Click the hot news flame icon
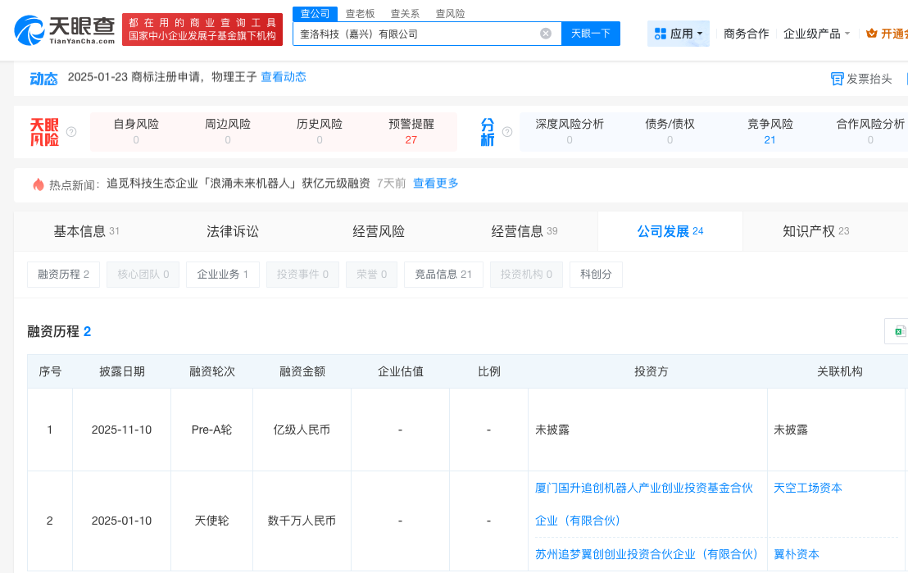This screenshot has width=908, height=573. point(38,184)
